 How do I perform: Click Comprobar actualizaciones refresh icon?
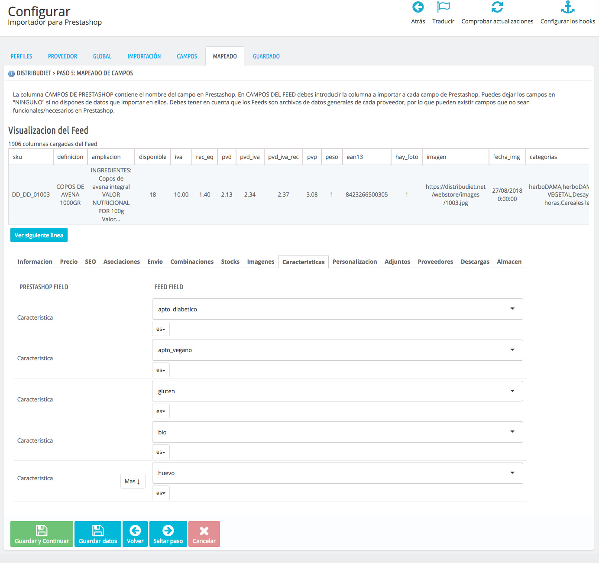(497, 7)
